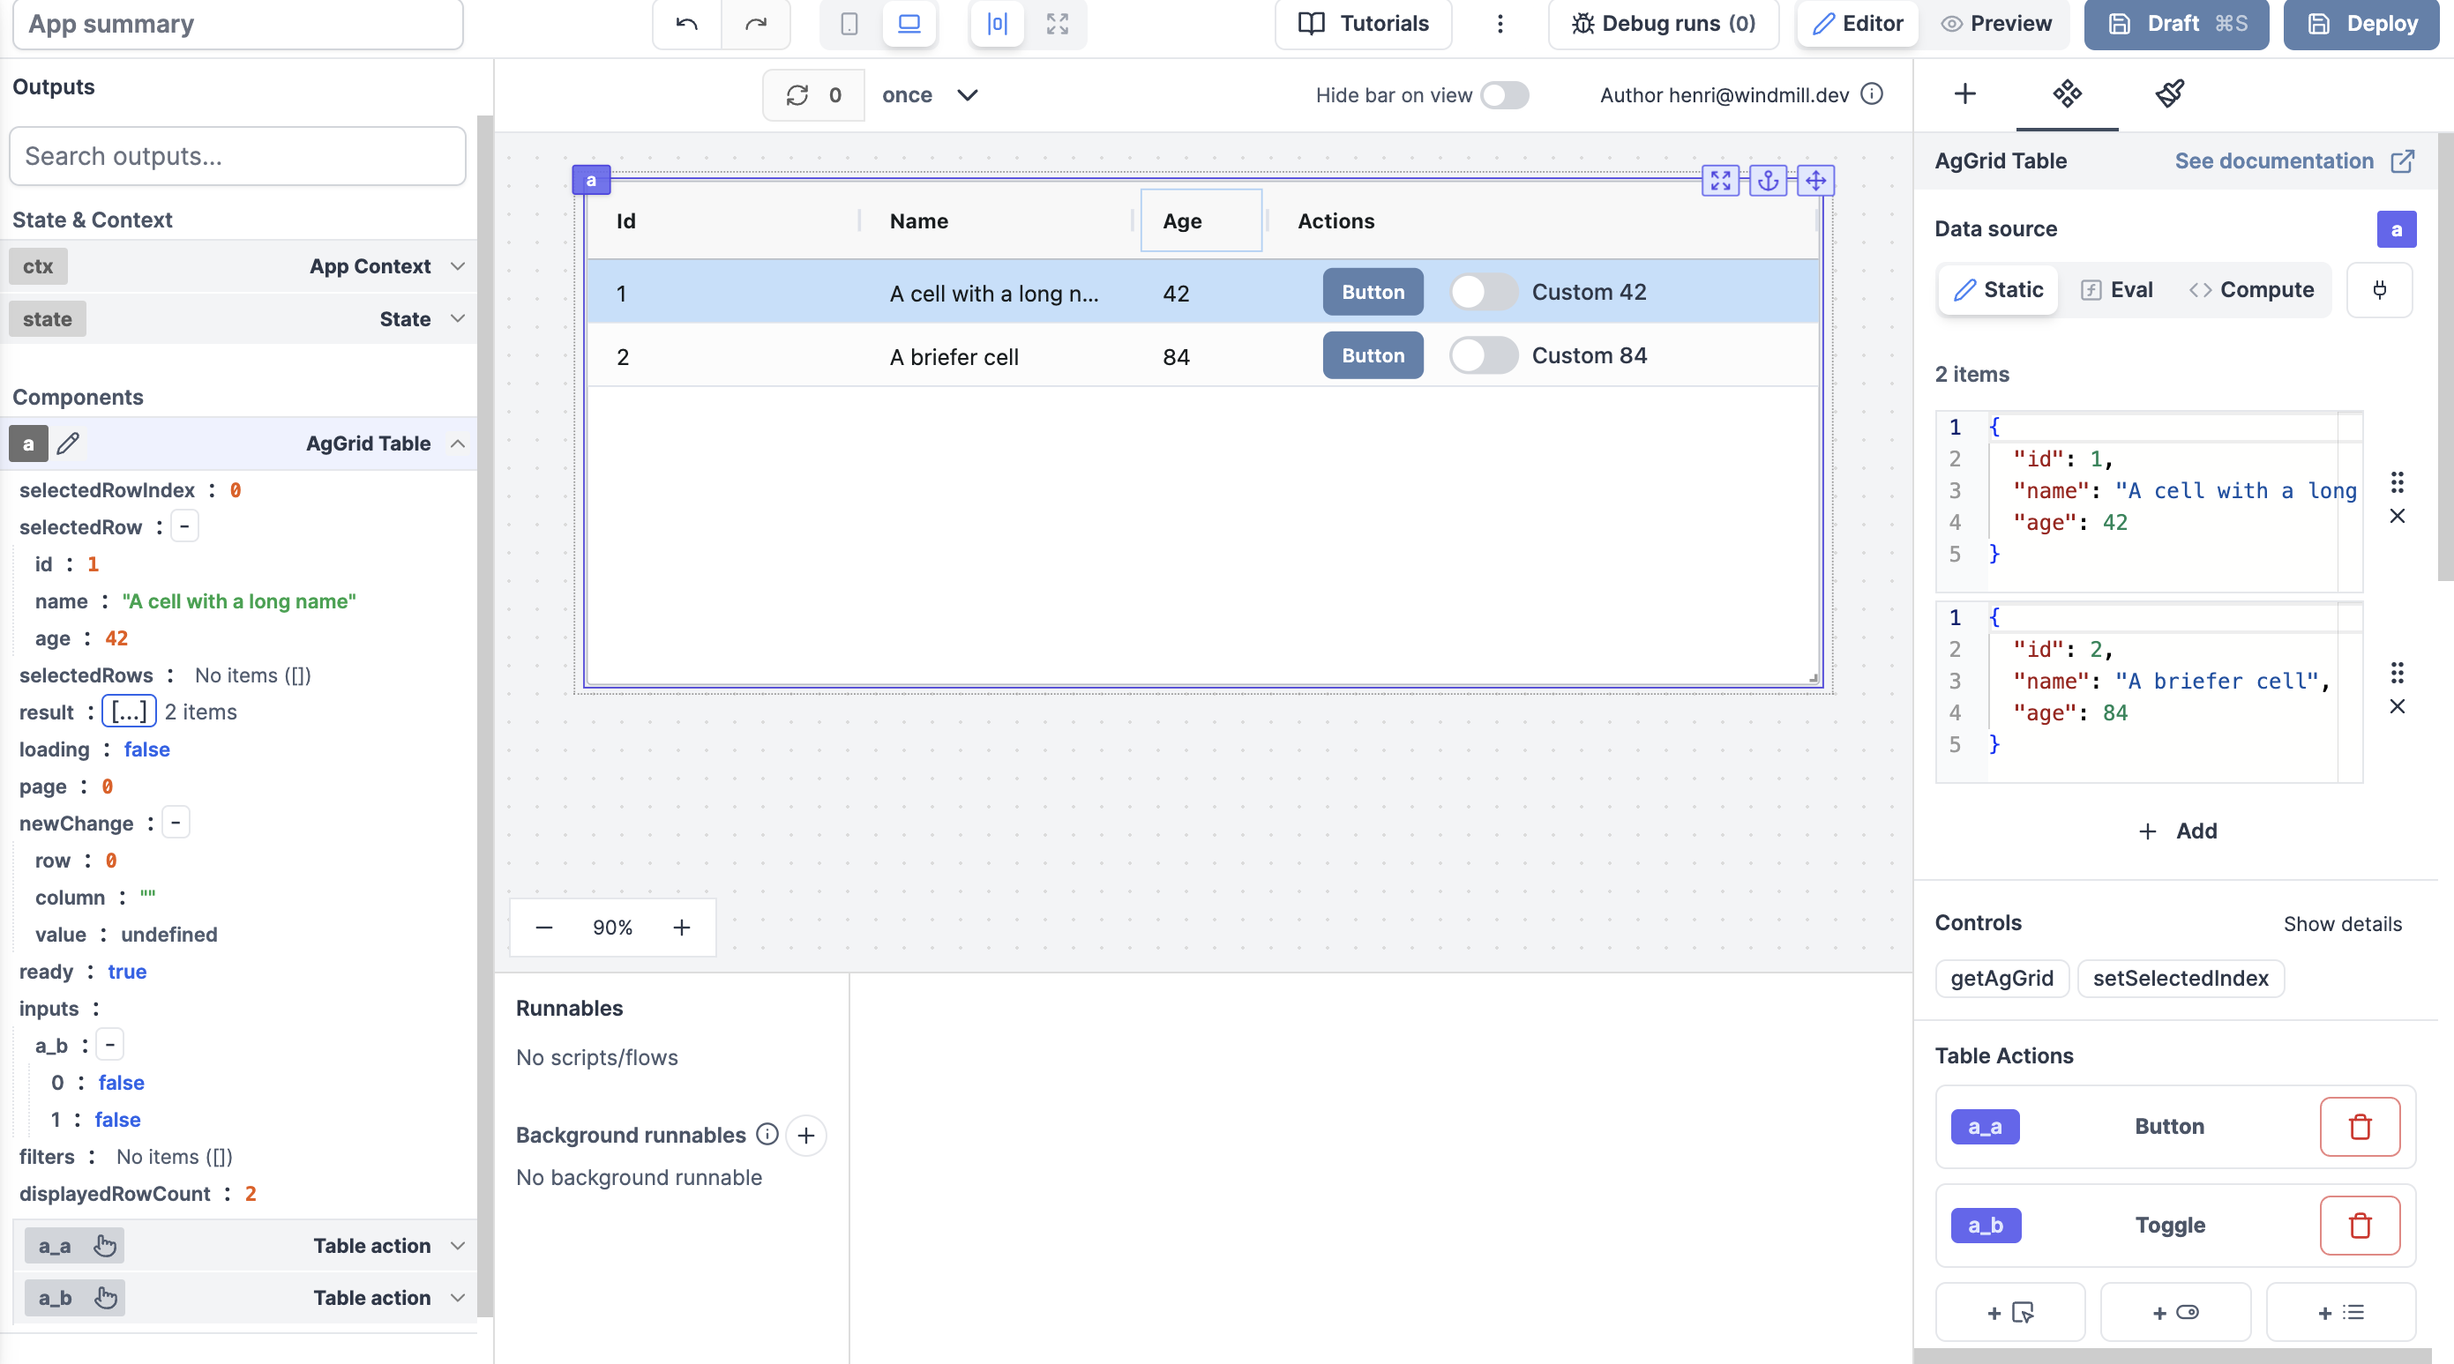Click the refresh icon in top bar
This screenshot has width=2454, height=1364.
coord(797,95)
